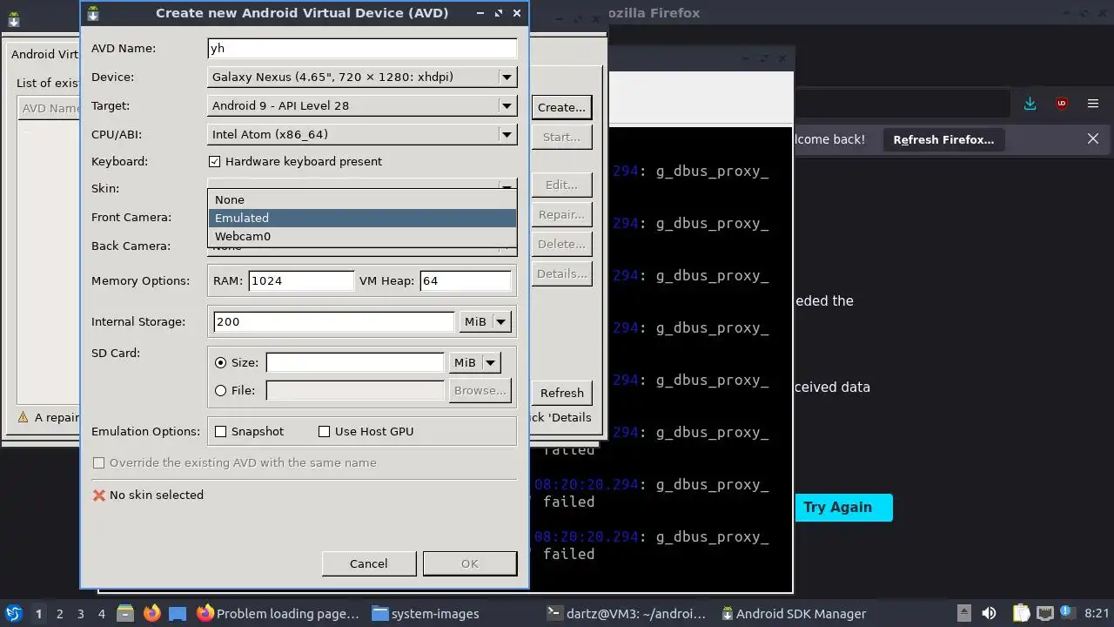This screenshot has width=1114, height=627.
Task: Open the Firefox hamburger menu
Action: 1093,104
